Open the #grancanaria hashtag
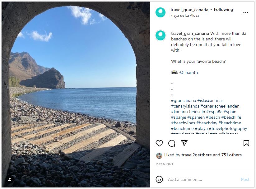 click(x=184, y=100)
